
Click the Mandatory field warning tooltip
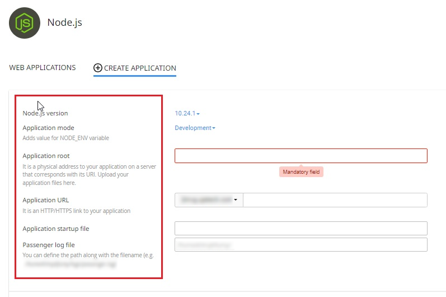pos(301,171)
